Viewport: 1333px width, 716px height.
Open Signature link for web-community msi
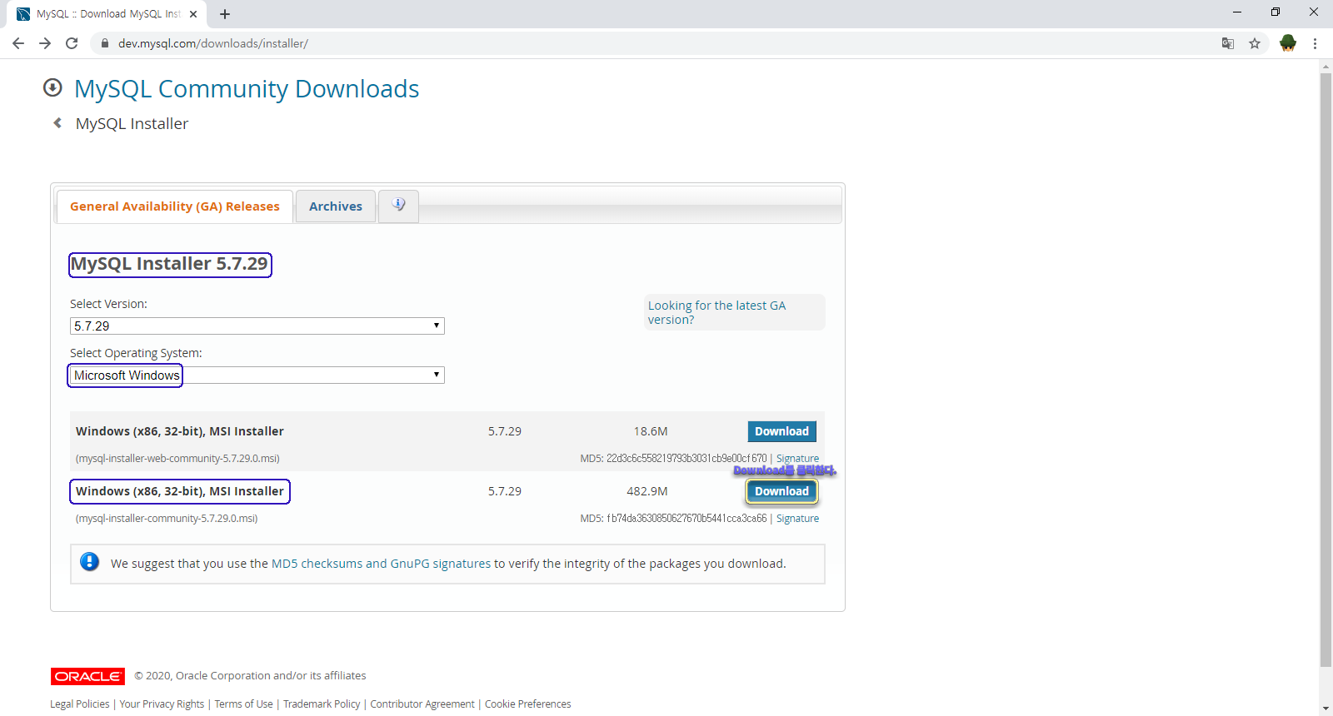click(x=797, y=459)
